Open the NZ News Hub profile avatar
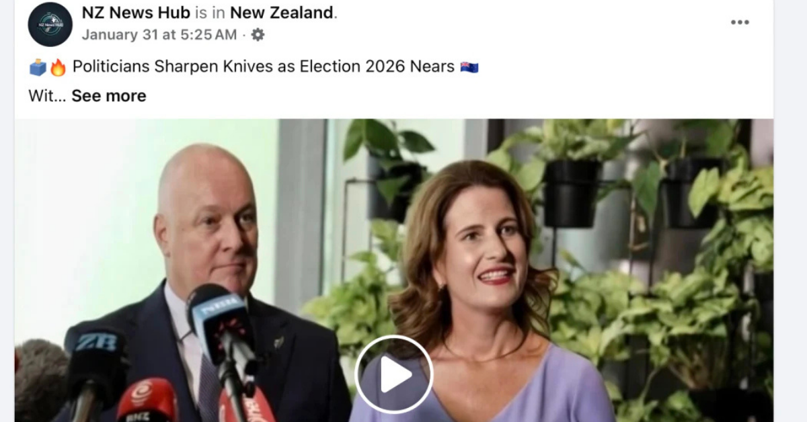Image resolution: width=807 pixels, height=422 pixels. click(50, 24)
